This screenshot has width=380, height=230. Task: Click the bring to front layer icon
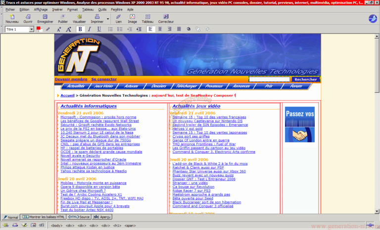pyautogui.click(x=207, y=29)
